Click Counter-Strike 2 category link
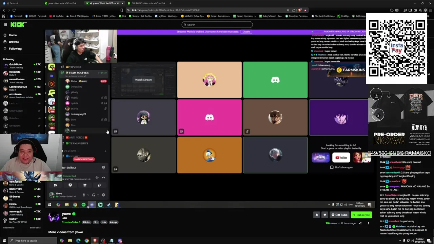Screen dimensions: 434x244 (x=71, y=222)
